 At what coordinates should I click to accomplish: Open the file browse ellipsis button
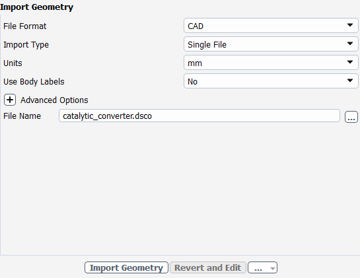(x=351, y=117)
